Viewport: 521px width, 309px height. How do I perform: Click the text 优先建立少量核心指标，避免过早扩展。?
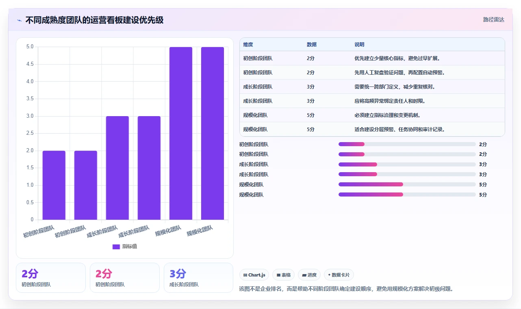tap(397, 58)
